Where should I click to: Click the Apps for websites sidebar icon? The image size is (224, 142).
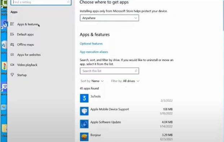(12, 55)
